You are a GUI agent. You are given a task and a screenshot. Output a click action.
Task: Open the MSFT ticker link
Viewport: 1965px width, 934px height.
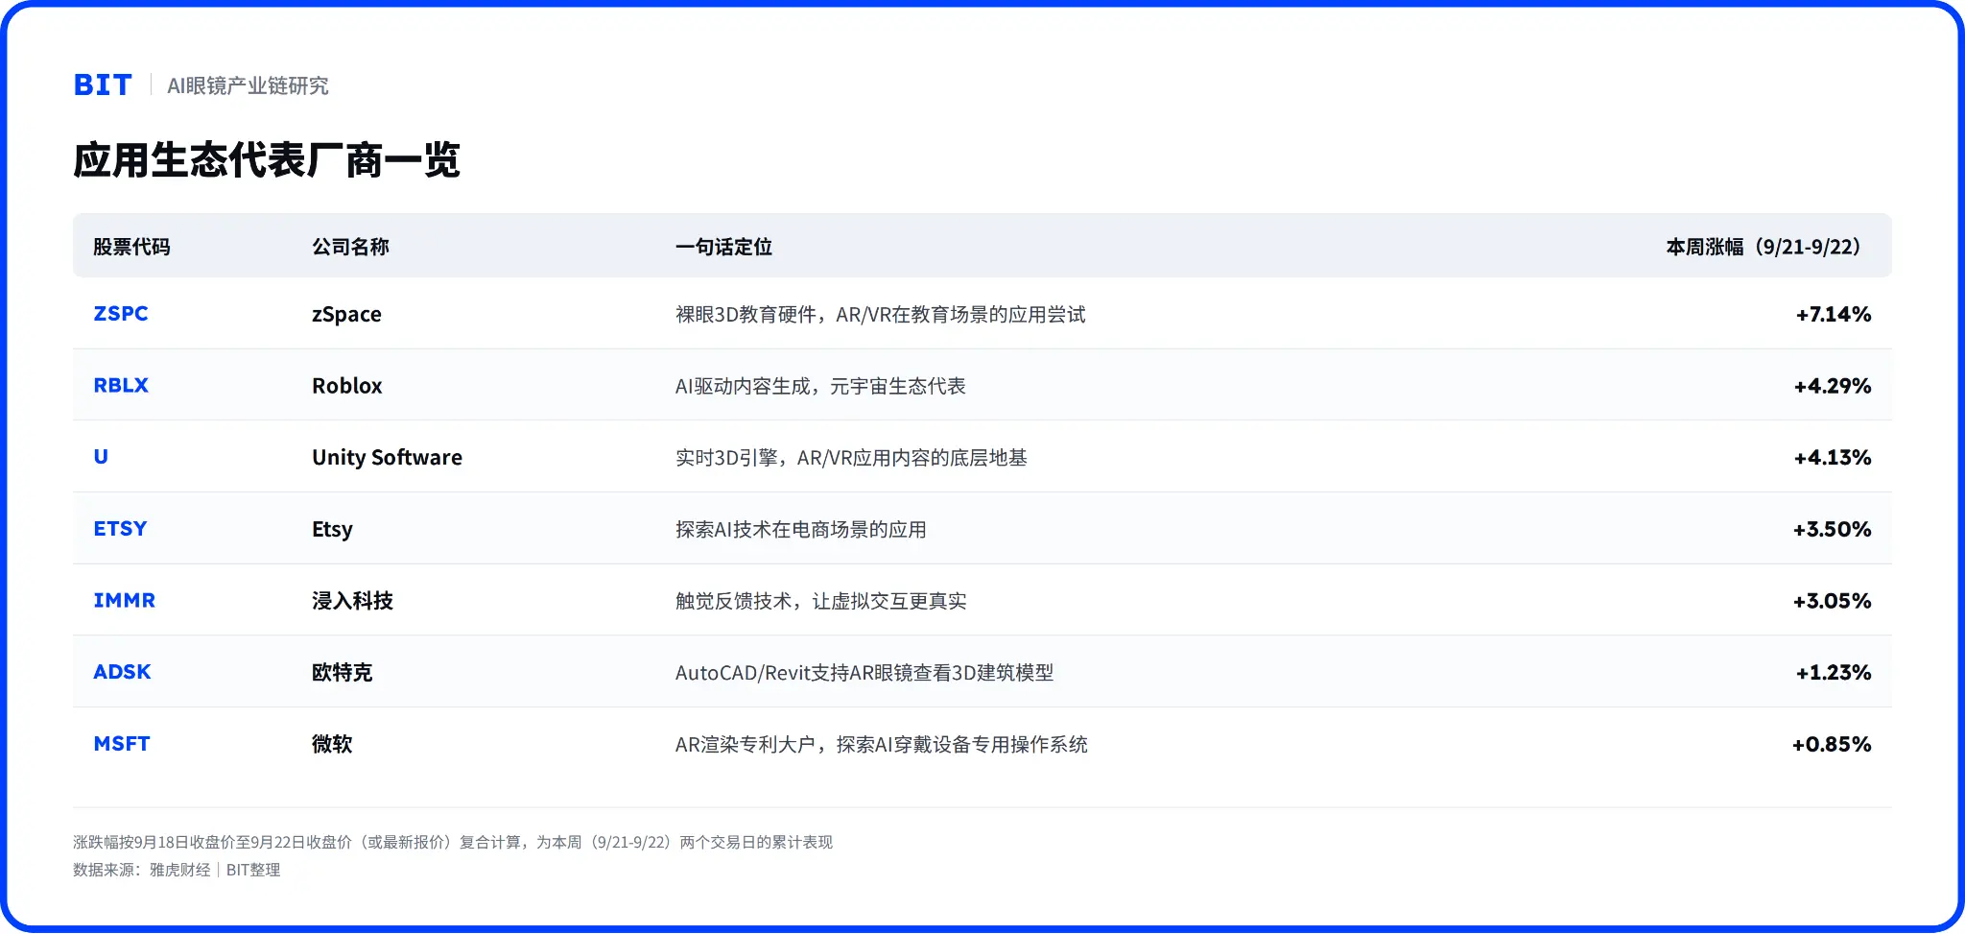[122, 744]
